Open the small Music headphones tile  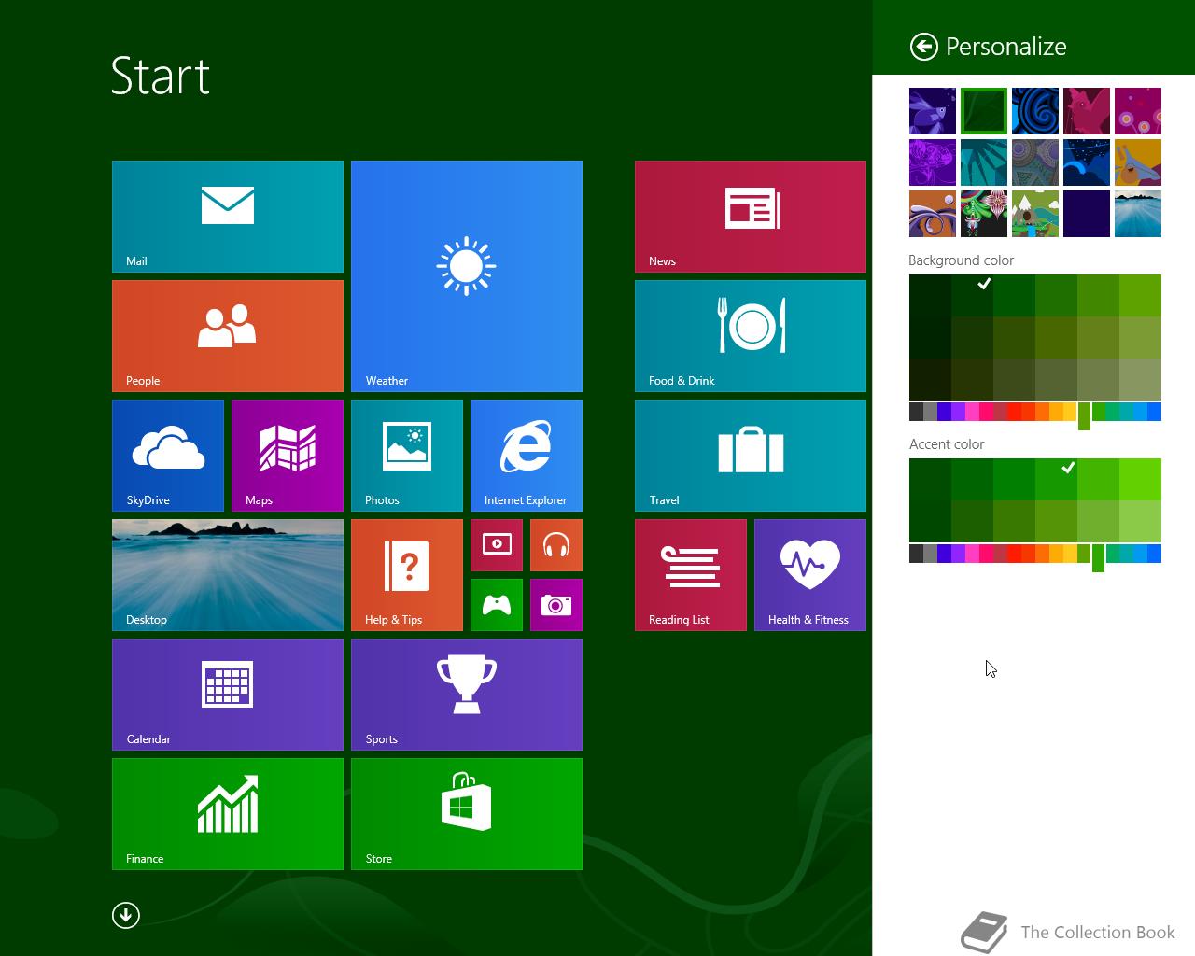[x=556, y=545]
